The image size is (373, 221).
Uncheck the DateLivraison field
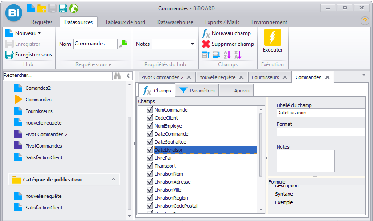[x=150, y=149]
